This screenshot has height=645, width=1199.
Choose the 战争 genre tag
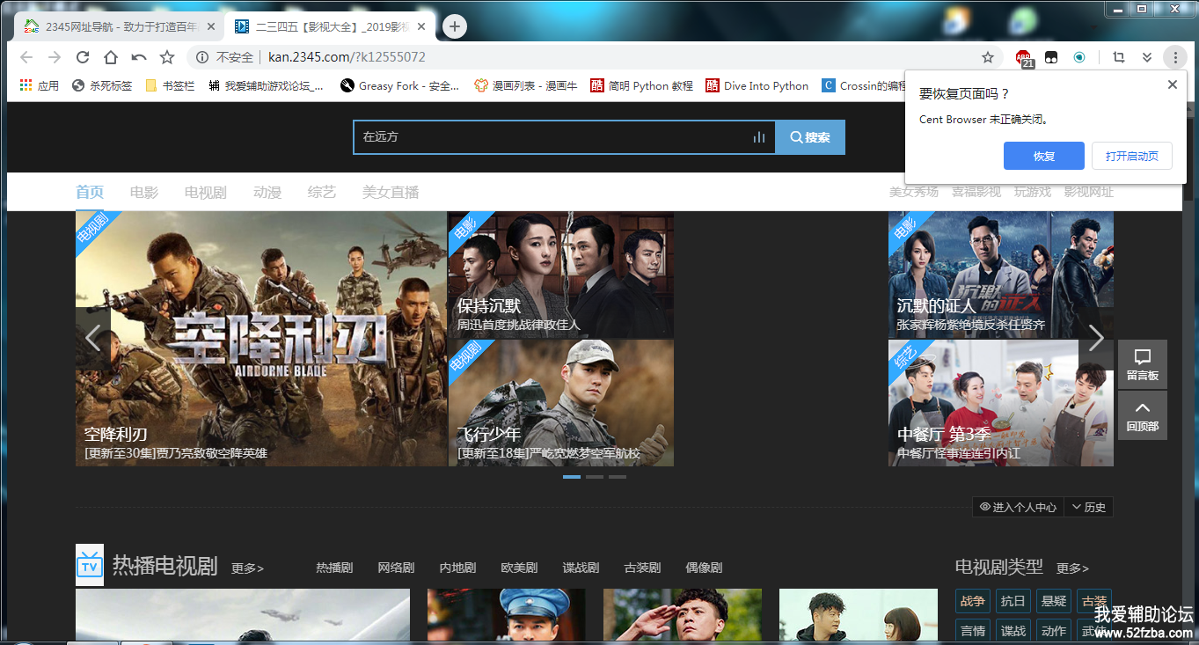click(972, 601)
